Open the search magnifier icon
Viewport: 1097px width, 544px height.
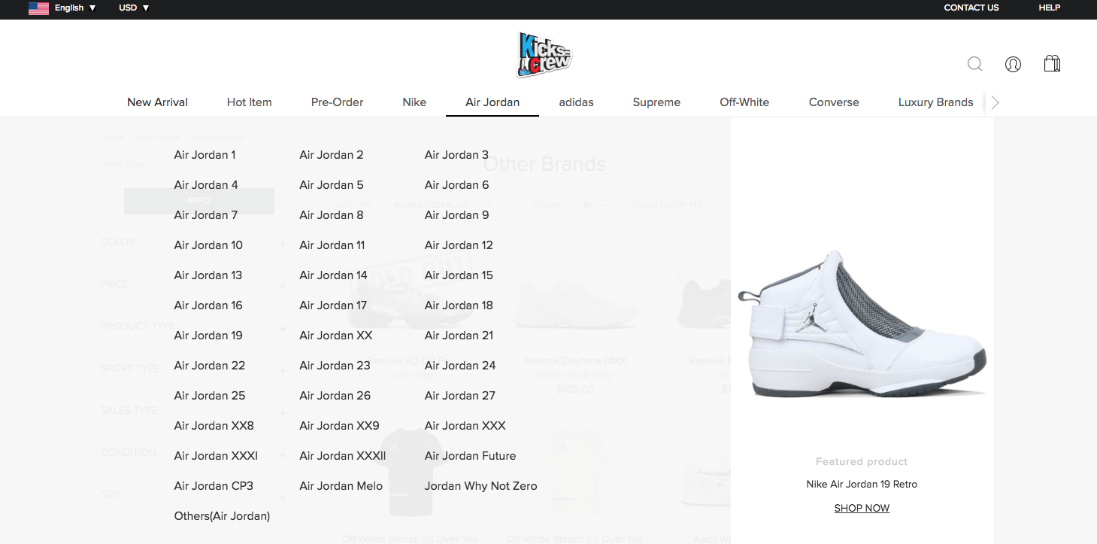click(x=974, y=64)
